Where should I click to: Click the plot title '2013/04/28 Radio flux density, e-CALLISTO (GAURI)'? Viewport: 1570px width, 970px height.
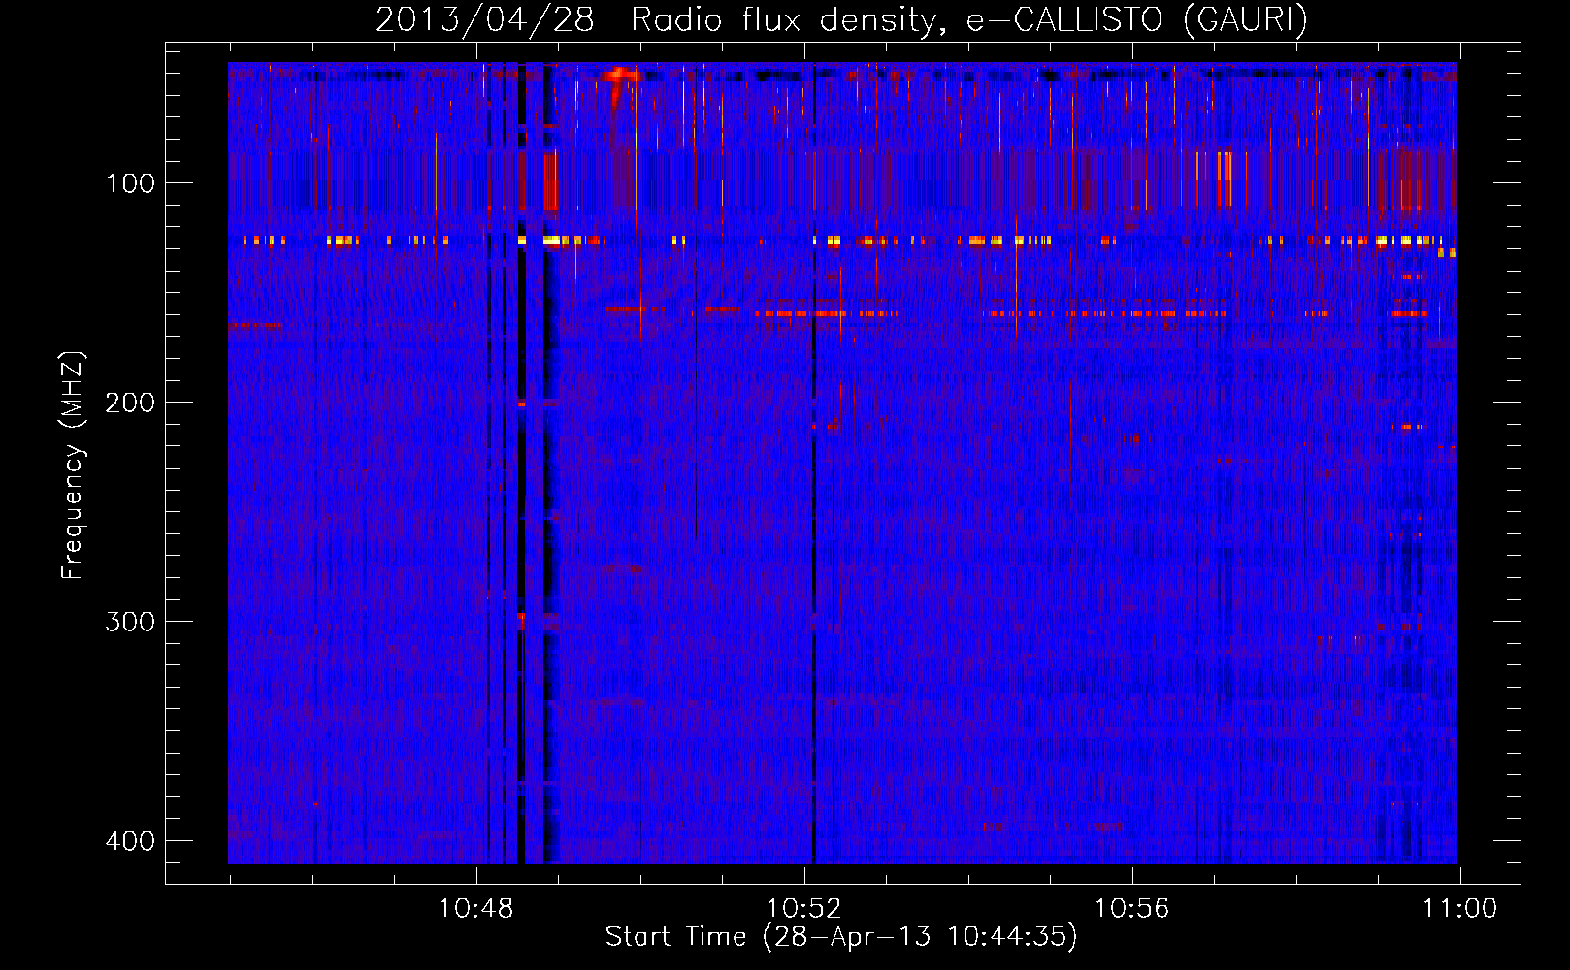click(841, 19)
